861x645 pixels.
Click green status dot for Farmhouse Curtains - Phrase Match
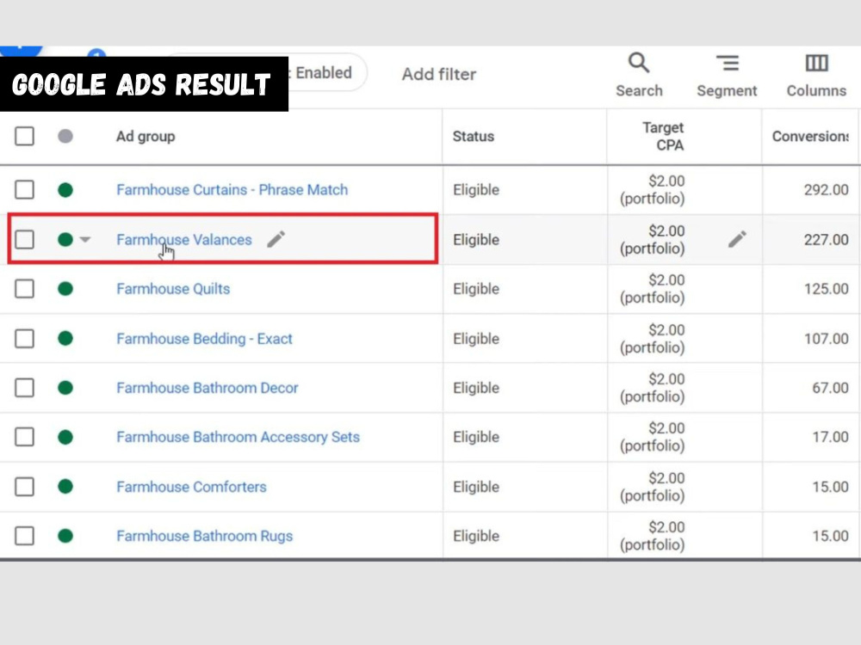click(x=65, y=190)
